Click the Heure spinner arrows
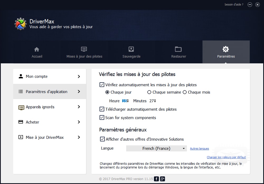Viewport: 264px width, 184px height. 128,101
